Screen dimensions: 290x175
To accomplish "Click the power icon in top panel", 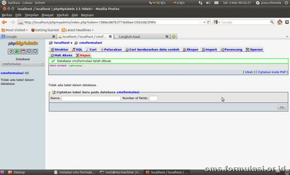I will [286, 3].
